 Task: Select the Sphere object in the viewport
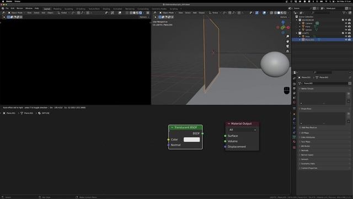pos(275,64)
